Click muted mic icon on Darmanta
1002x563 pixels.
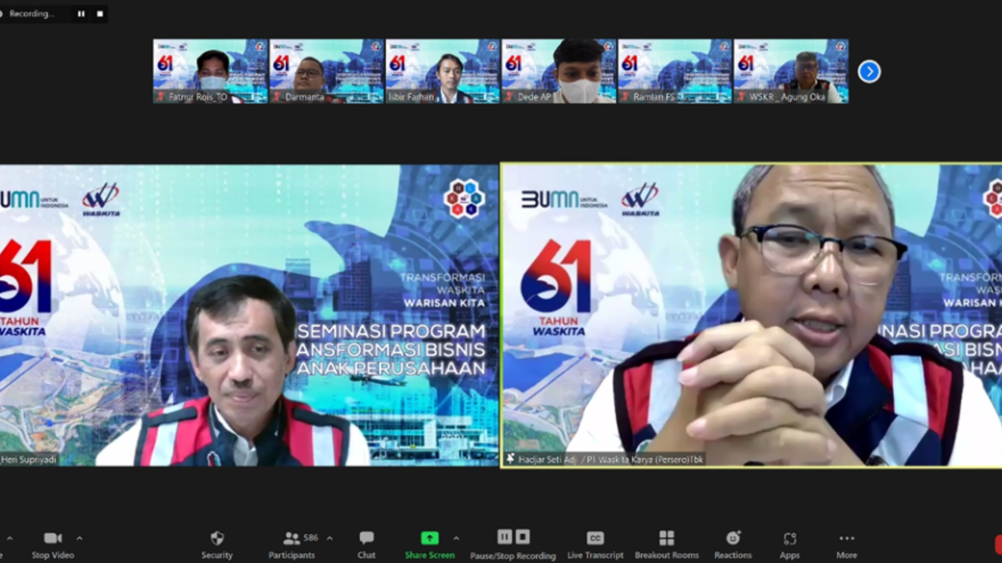point(277,96)
